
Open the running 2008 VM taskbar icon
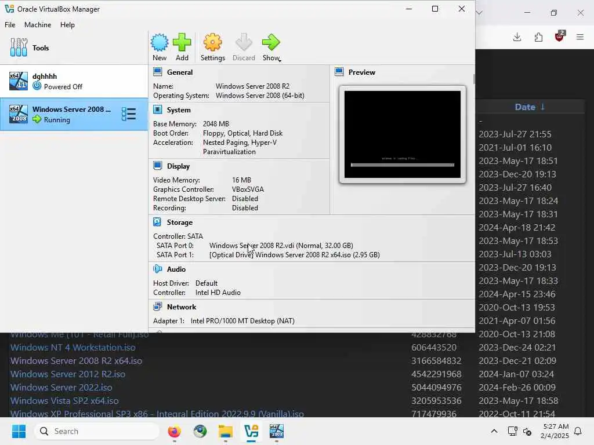[x=277, y=431]
